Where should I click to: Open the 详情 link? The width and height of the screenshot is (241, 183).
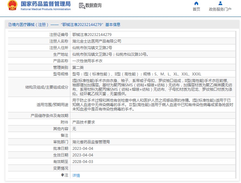coord(76,175)
